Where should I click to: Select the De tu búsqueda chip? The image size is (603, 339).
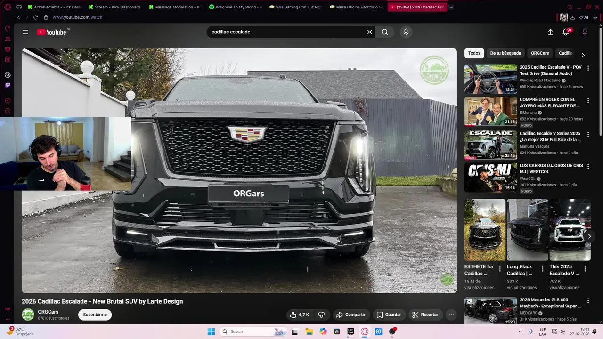pyautogui.click(x=505, y=53)
